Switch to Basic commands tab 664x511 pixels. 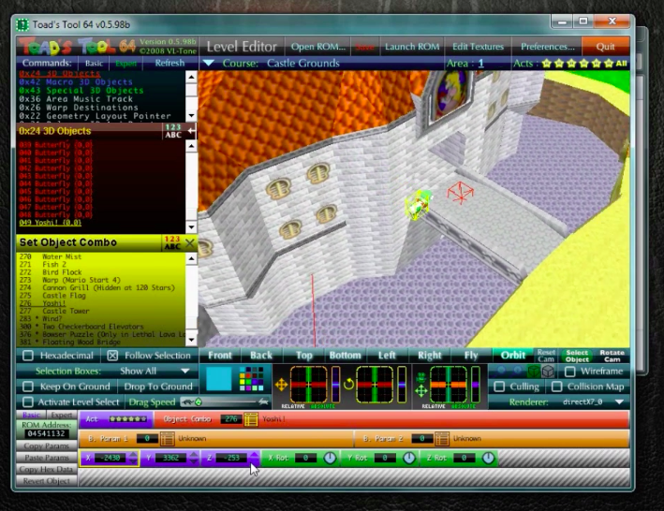tap(94, 64)
